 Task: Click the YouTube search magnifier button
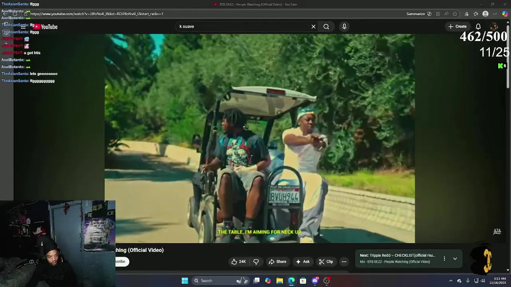pyautogui.click(x=326, y=27)
